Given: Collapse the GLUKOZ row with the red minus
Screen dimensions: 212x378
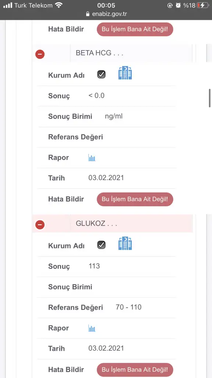Looking at the screenshot, I should 40,225.
